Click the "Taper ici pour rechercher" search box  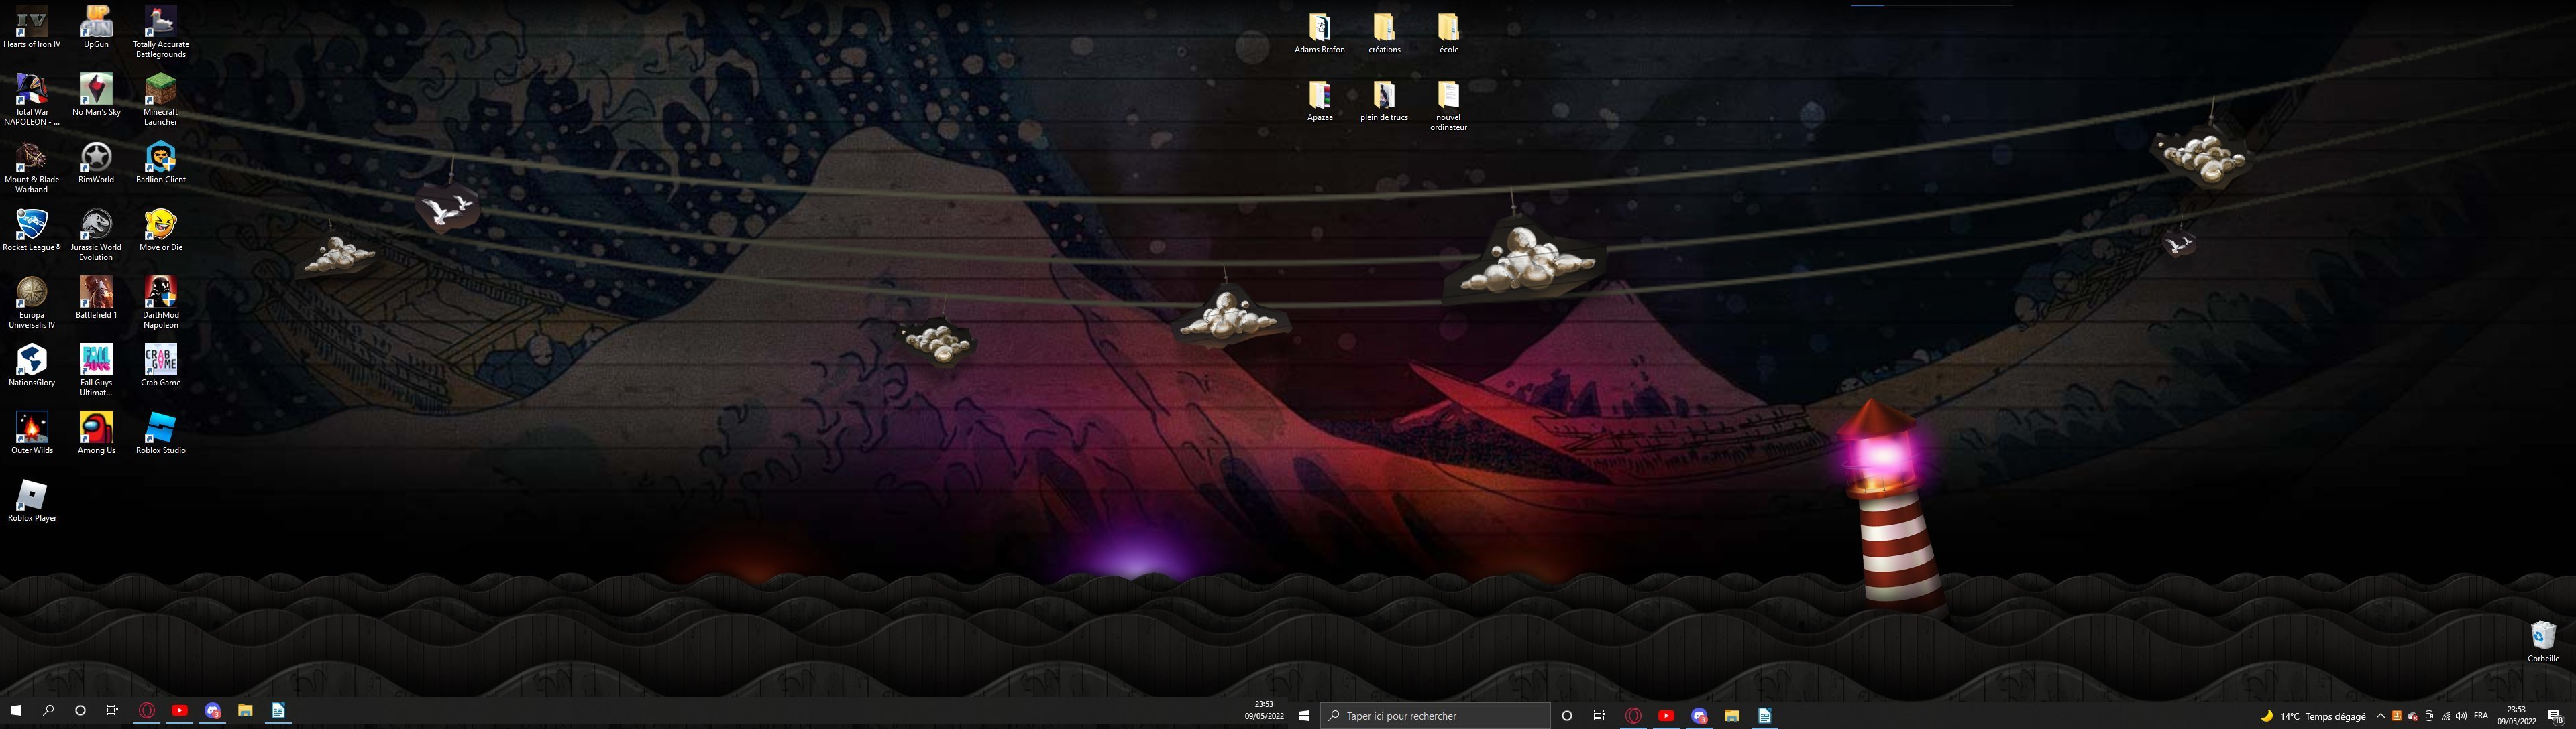(1435, 716)
